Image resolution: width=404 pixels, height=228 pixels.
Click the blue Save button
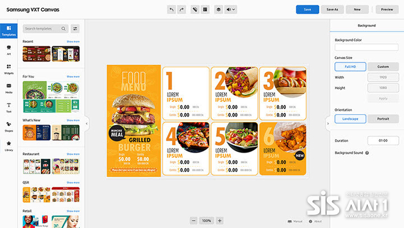tap(307, 10)
